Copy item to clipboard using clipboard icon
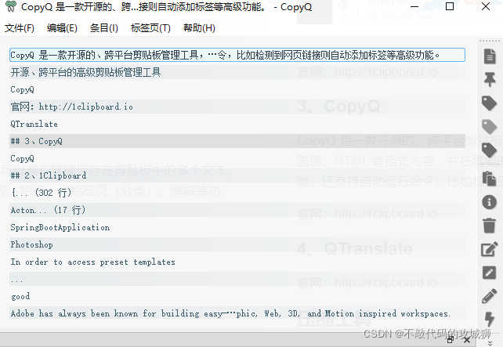The height and width of the screenshot is (347, 503). click(x=490, y=179)
